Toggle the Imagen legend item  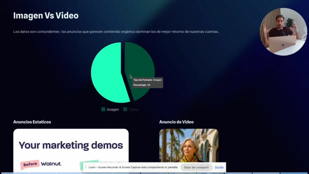click(x=110, y=109)
